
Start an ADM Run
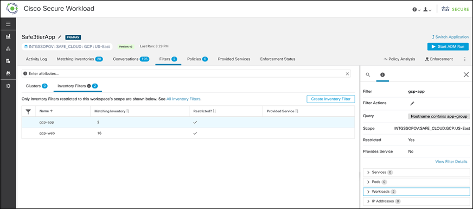tap(448, 47)
